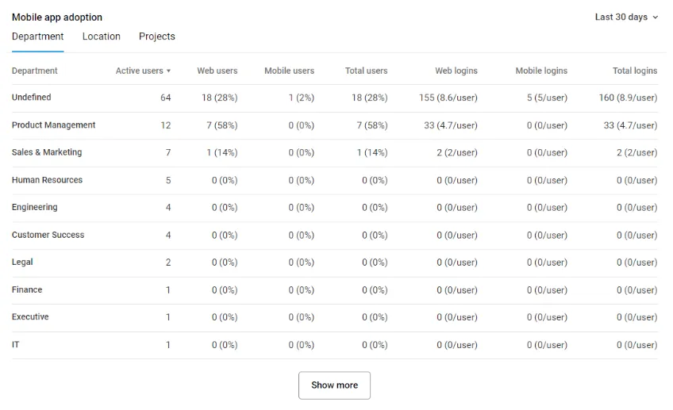Switch to the Location tab
673x410 pixels.
tap(102, 36)
